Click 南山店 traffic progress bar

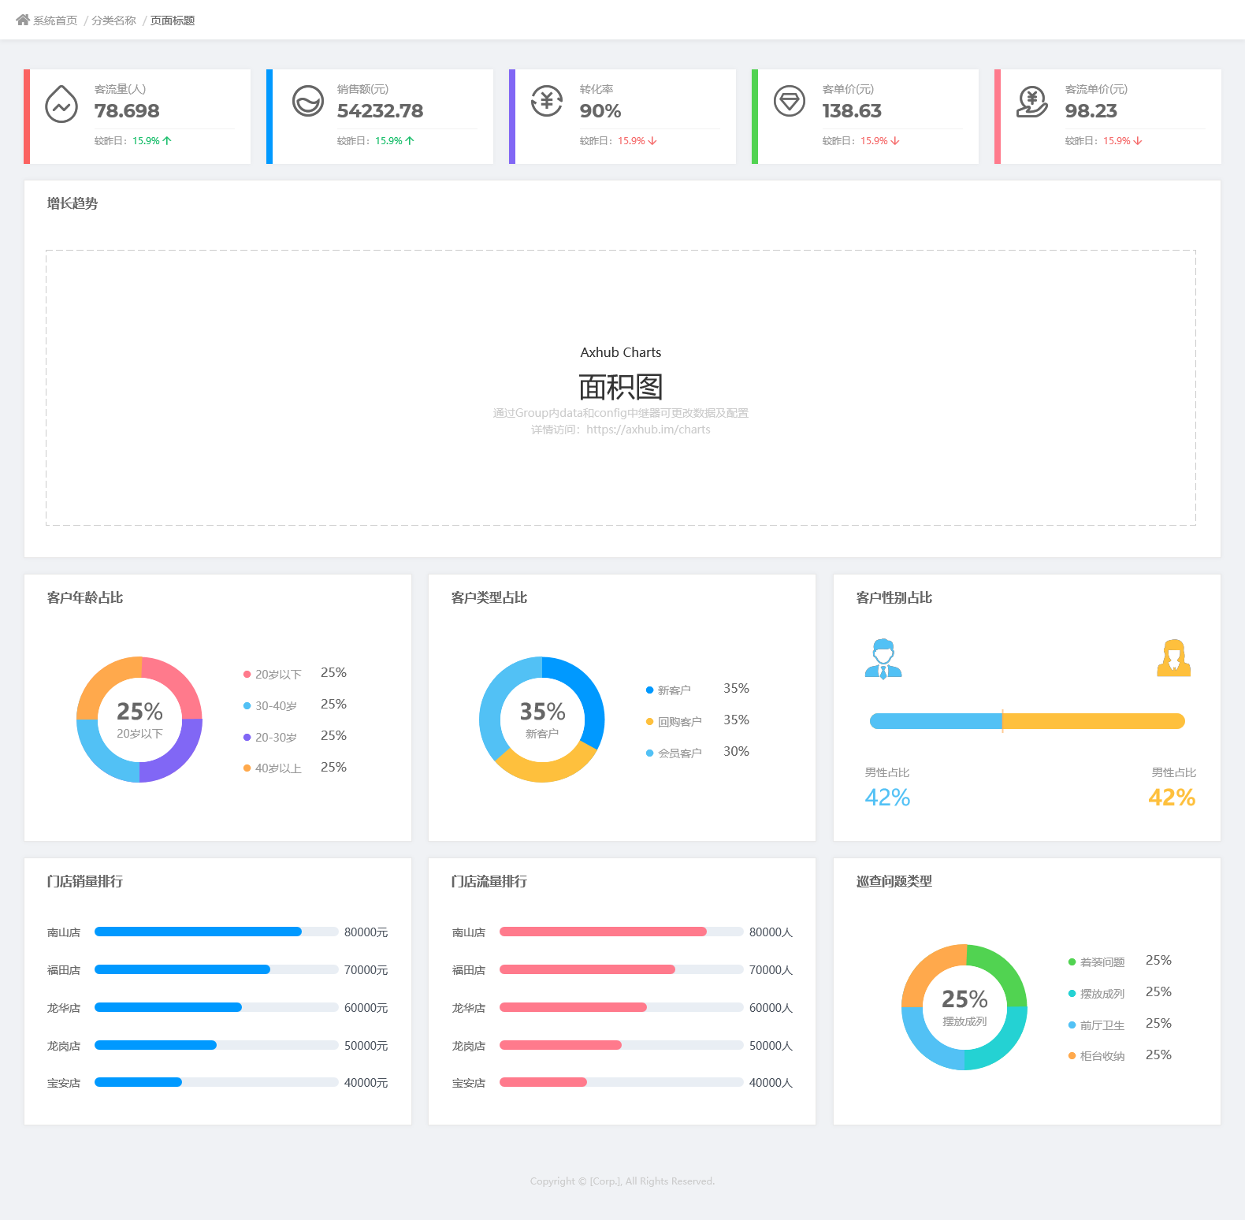(622, 932)
